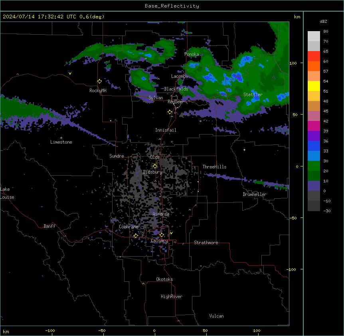This screenshot has width=344, height=336.
Task: Click the Stettler city label
Action: 253,95
